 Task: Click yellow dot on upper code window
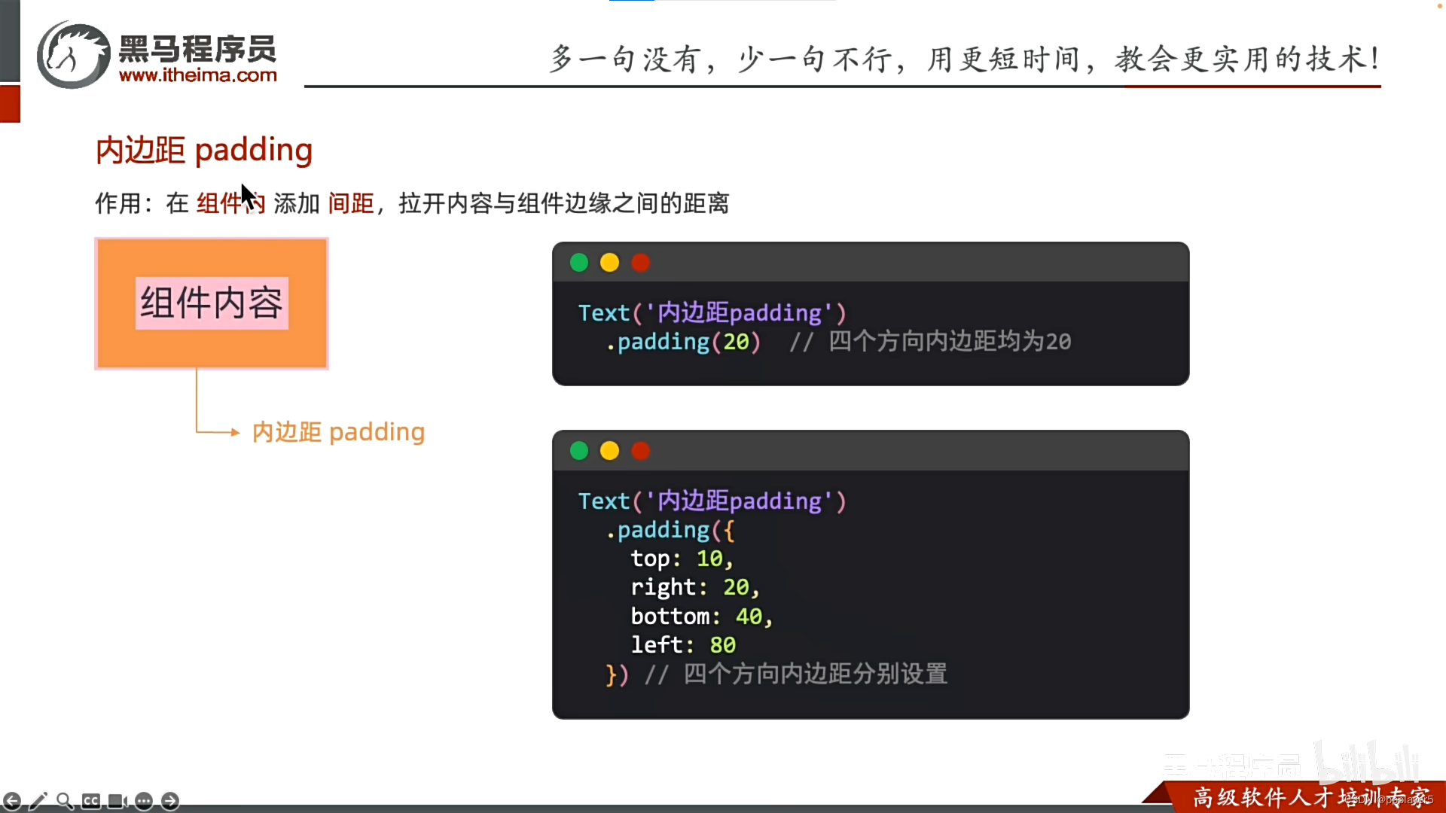[x=609, y=263]
